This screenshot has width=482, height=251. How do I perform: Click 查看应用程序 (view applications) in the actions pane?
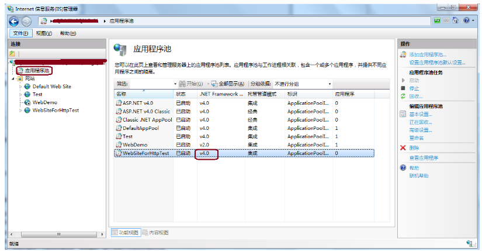(424, 158)
